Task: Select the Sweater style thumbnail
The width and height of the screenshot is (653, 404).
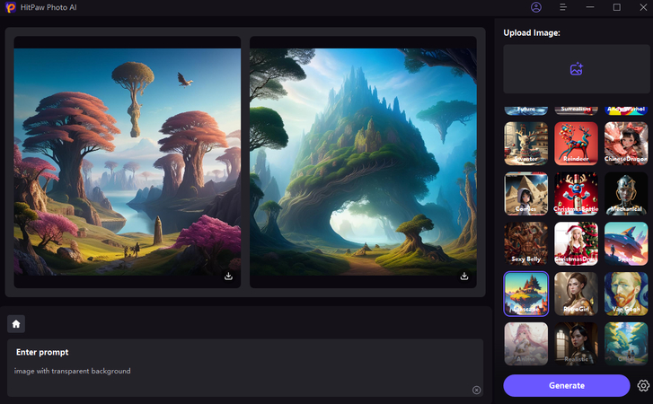Action: [526, 144]
